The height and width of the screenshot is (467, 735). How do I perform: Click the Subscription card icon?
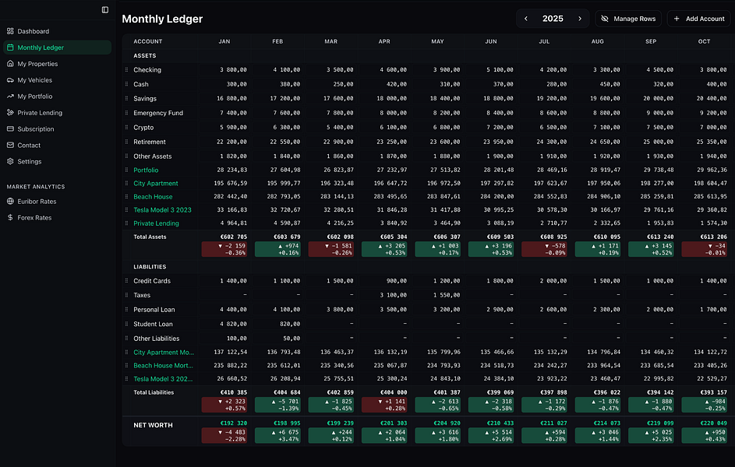(x=10, y=128)
